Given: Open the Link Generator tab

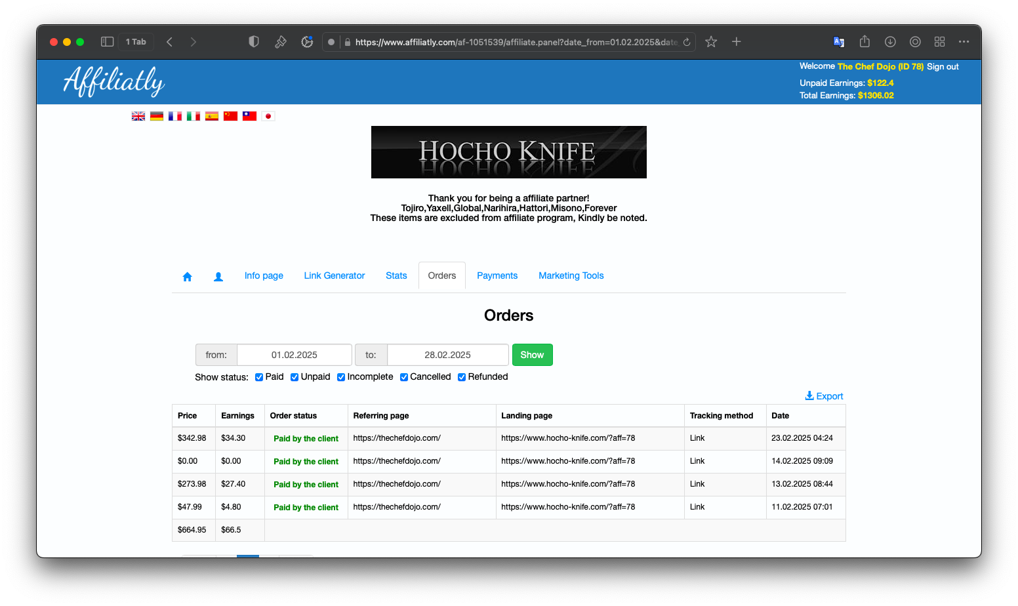Looking at the screenshot, I should coord(335,275).
